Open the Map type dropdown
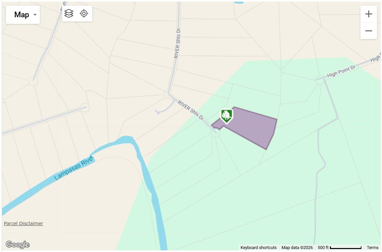The width and height of the screenshot is (382, 252). point(23,15)
